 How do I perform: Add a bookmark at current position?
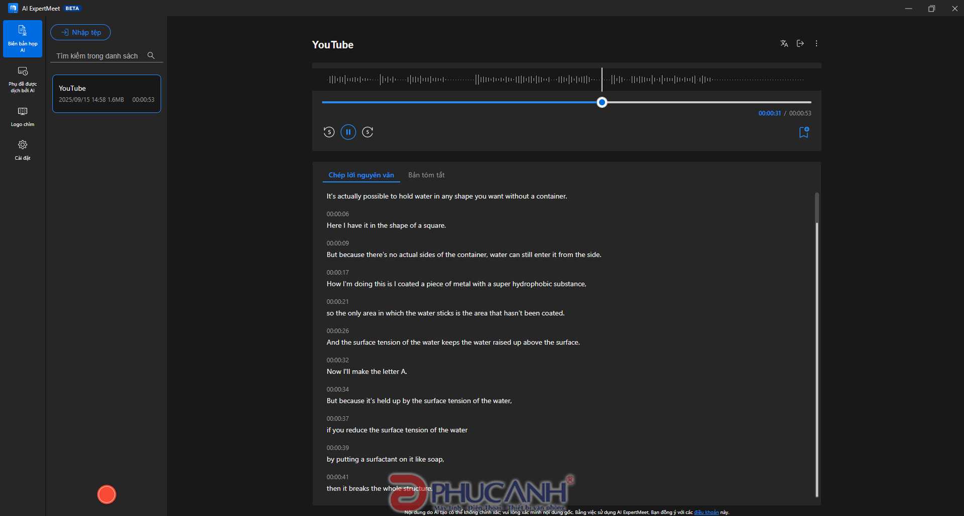click(x=803, y=132)
